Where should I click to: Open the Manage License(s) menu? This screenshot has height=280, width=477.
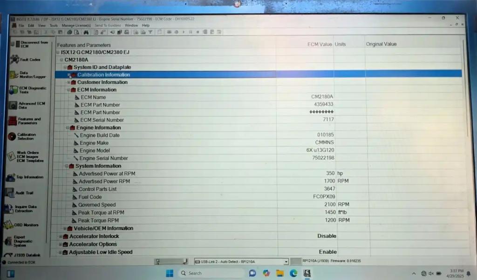click(x=76, y=25)
